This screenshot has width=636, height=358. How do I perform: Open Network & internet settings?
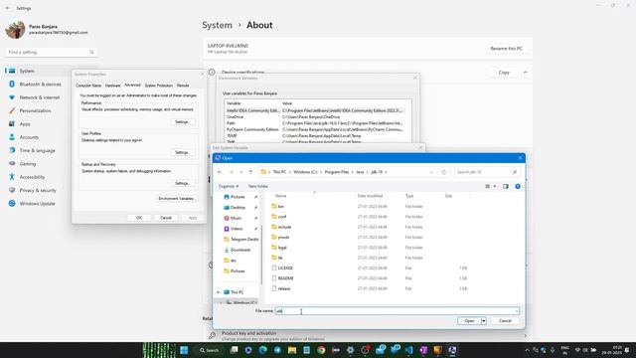[x=40, y=97]
